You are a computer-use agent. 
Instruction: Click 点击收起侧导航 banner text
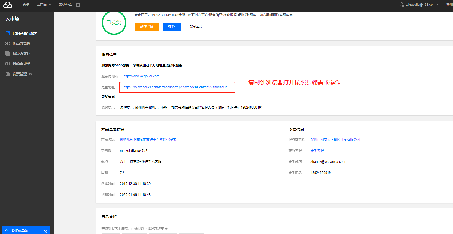(x=16, y=231)
